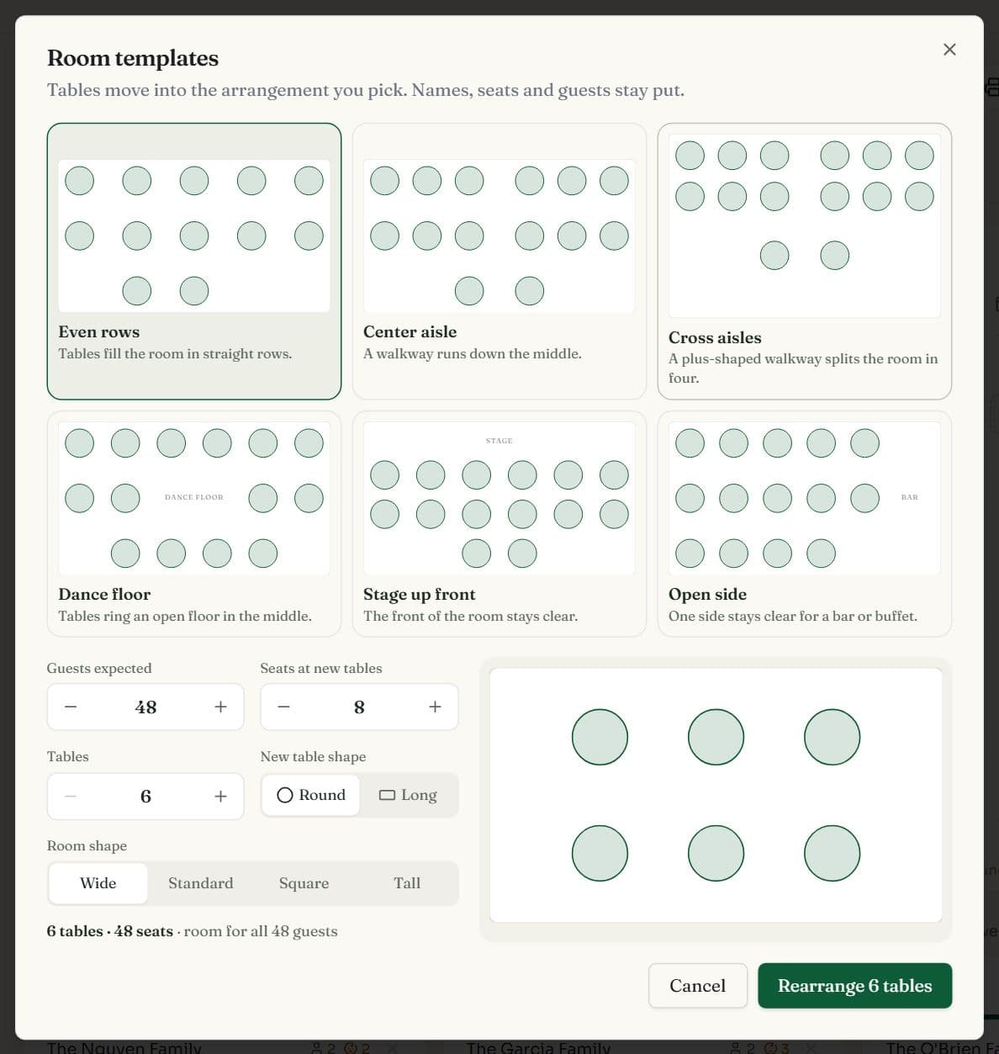Screen dimensions: 999x1054
Task: Select Round new table shape
Action: click(311, 795)
